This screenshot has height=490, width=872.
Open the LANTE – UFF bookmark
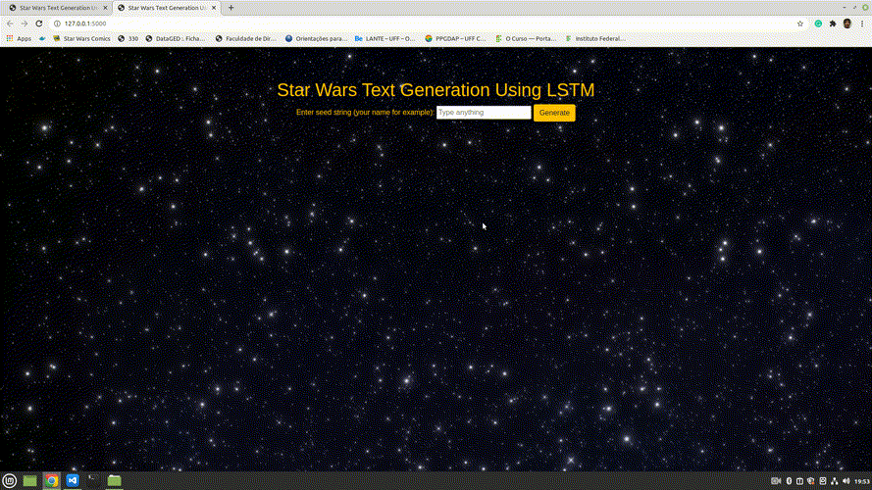(x=385, y=38)
